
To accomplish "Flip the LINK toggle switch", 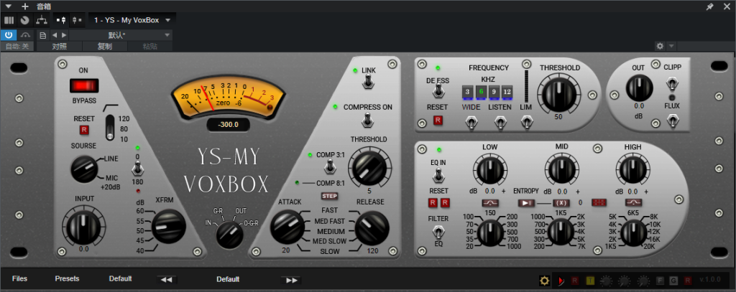I will (368, 84).
